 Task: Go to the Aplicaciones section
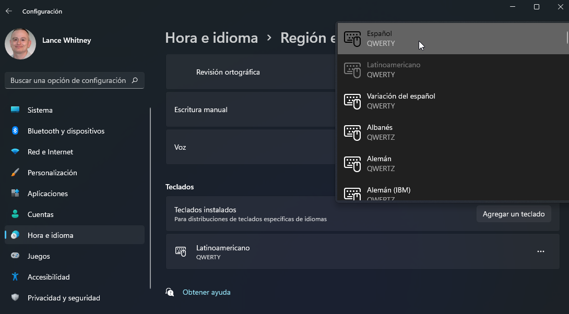coord(48,194)
